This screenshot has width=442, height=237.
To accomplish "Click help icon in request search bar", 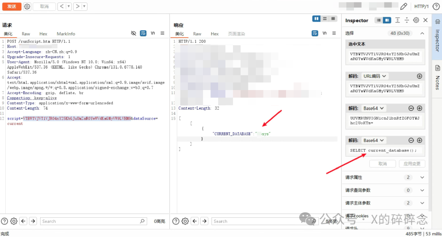I will tap(5, 221).
